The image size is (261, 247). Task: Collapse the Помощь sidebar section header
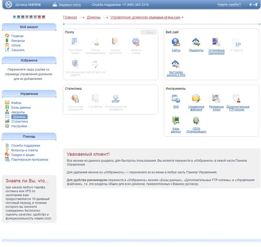29,136
